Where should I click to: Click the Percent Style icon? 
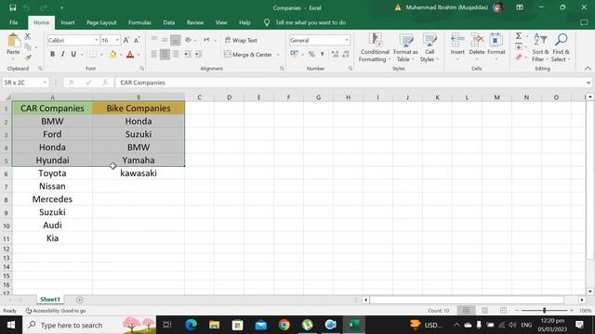311,54
